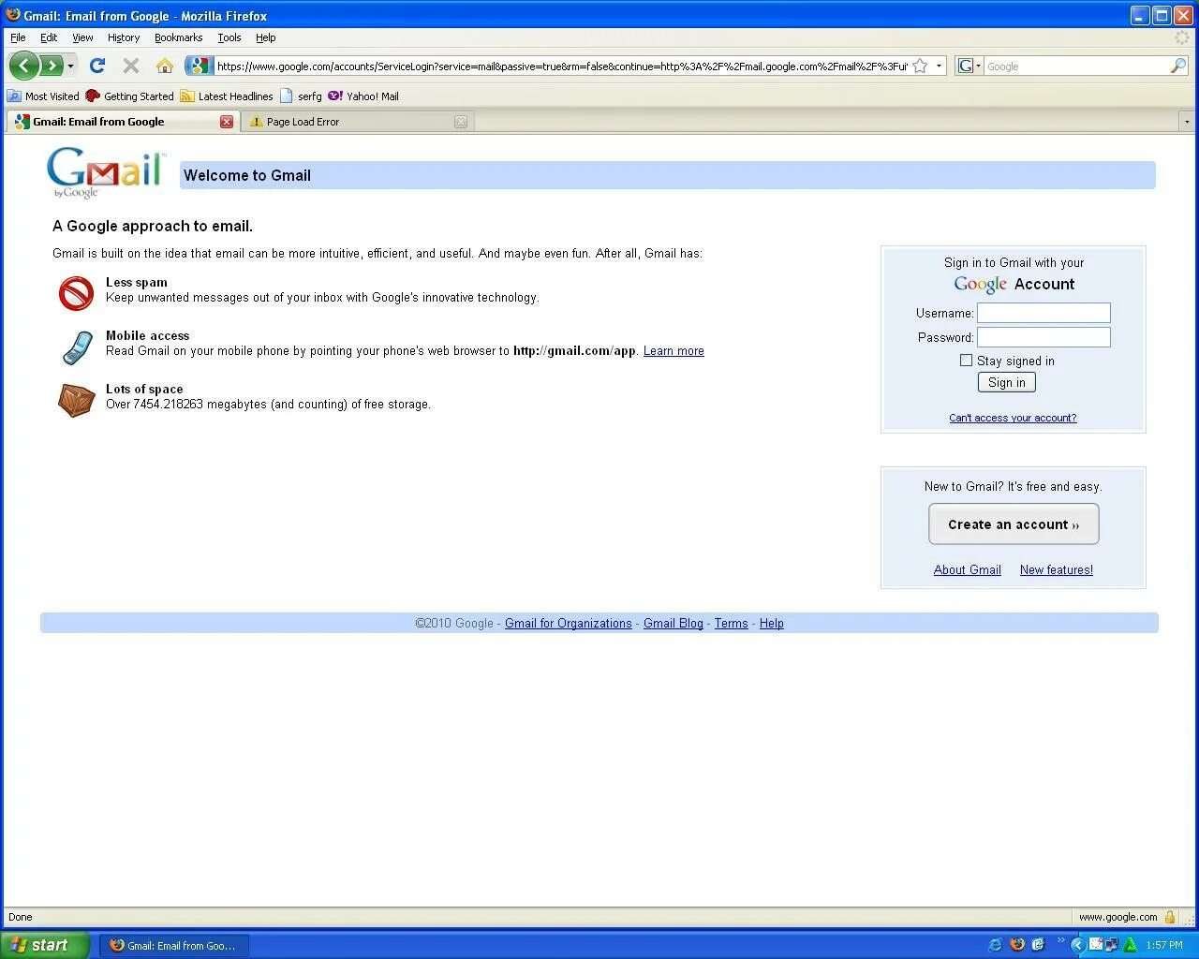Go to the Home page icon
1199x959 pixels.
point(165,66)
